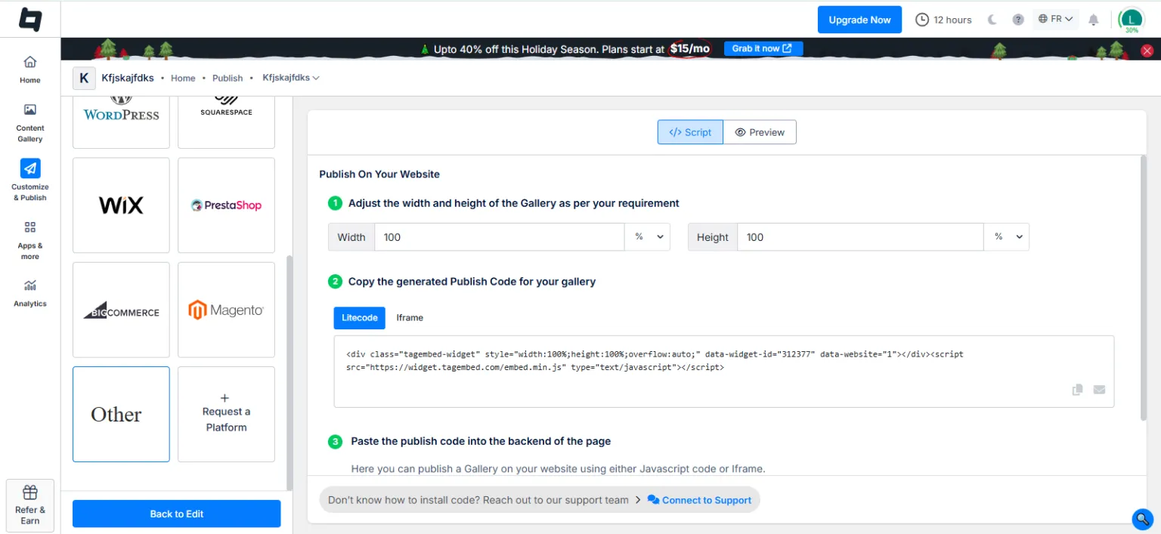Expand the FR language selector
Screen dimensions: 1161x534
(1055, 20)
